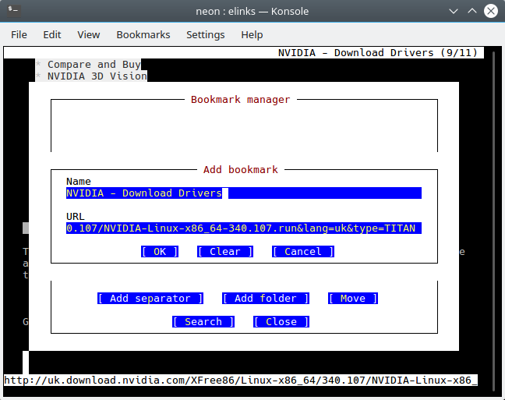Click the status bar URL text
505x400 pixels.
(241, 381)
